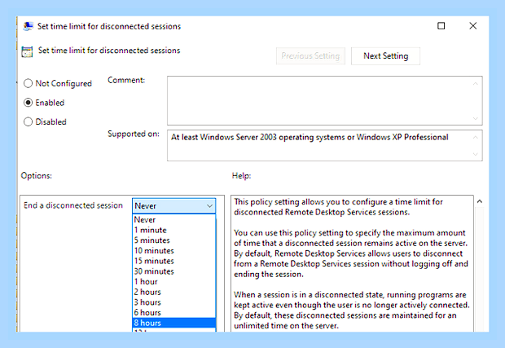Image resolution: width=505 pixels, height=348 pixels.
Task: Click the Options: label
Action: 37,175
